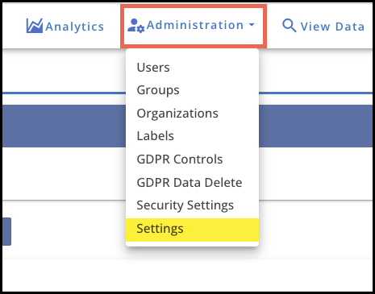Collapse the Administration dropdown caret arrow
This screenshot has height=294, width=375.
(252, 25)
